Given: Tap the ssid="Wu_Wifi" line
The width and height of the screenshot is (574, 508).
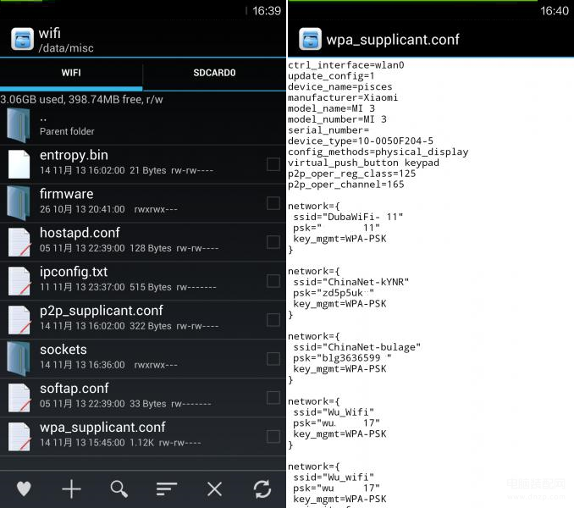Looking at the screenshot, I should [334, 412].
